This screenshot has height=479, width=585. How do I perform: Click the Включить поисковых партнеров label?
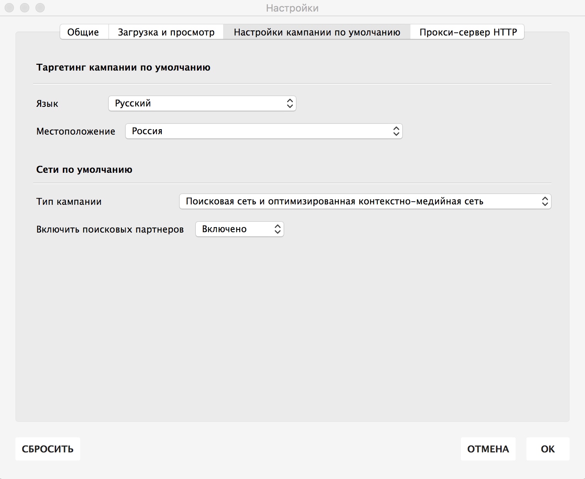(110, 229)
